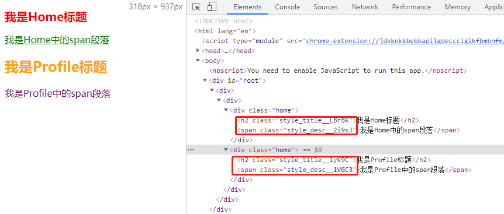
Task: Select h2 with class style_title__LBrBK
Action: coord(328,121)
